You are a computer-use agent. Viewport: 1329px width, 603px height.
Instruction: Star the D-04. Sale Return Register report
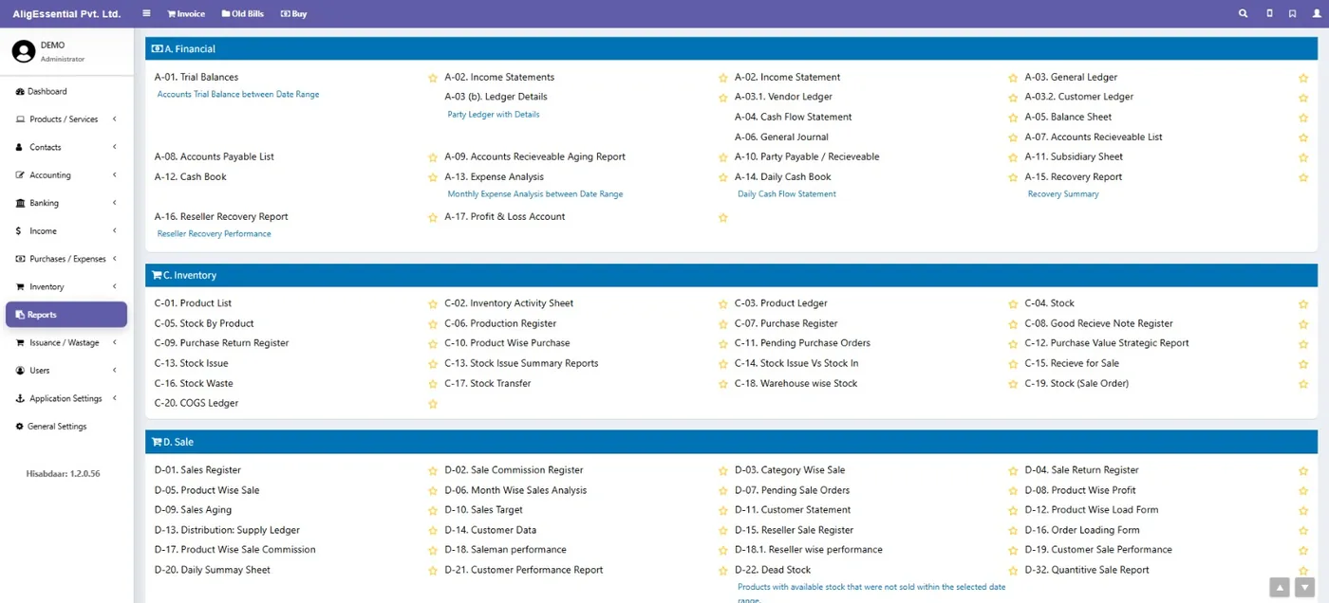pyautogui.click(x=1303, y=471)
